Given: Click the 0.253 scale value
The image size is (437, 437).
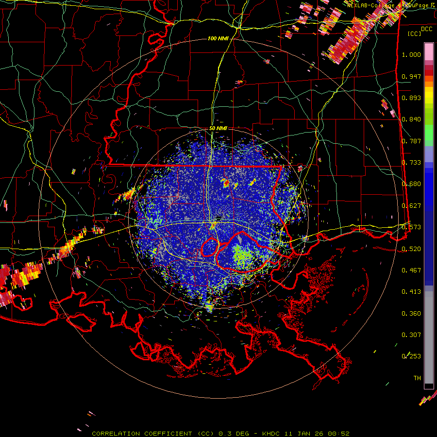Looking at the screenshot, I should 411,356.
